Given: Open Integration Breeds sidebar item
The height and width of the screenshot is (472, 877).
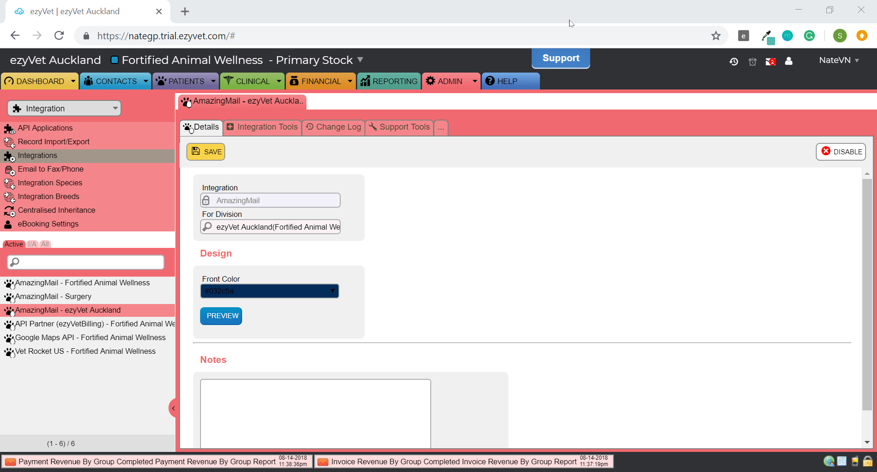Looking at the screenshot, I should [48, 196].
